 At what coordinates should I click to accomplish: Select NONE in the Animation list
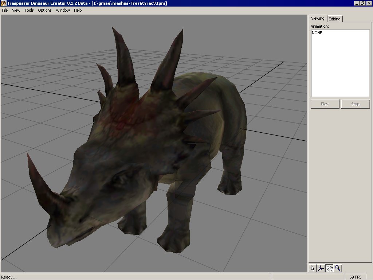tap(317, 33)
